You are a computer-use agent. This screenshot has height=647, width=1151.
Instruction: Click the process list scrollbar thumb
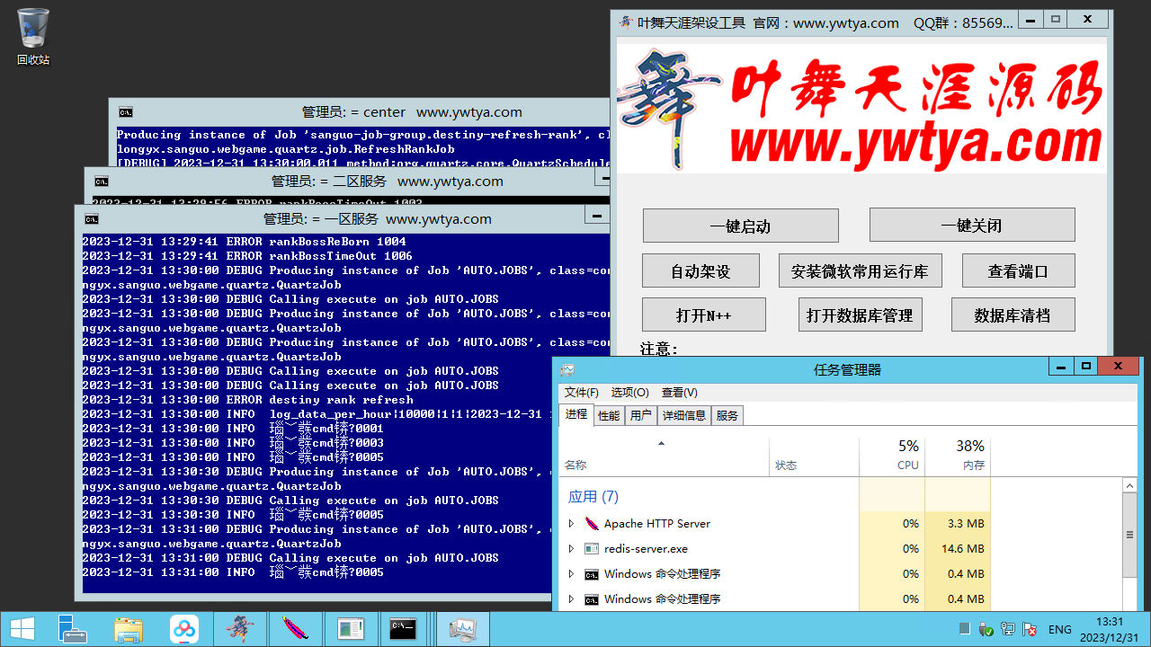point(1130,534)
